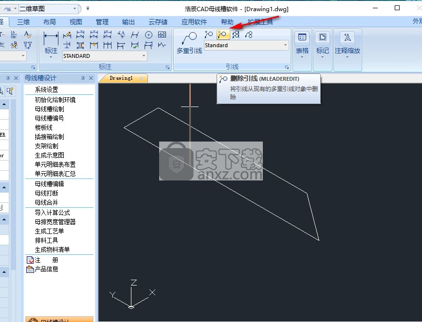Click 母线槽编号 entry
422x322 pixels.
tap(49, 118)
